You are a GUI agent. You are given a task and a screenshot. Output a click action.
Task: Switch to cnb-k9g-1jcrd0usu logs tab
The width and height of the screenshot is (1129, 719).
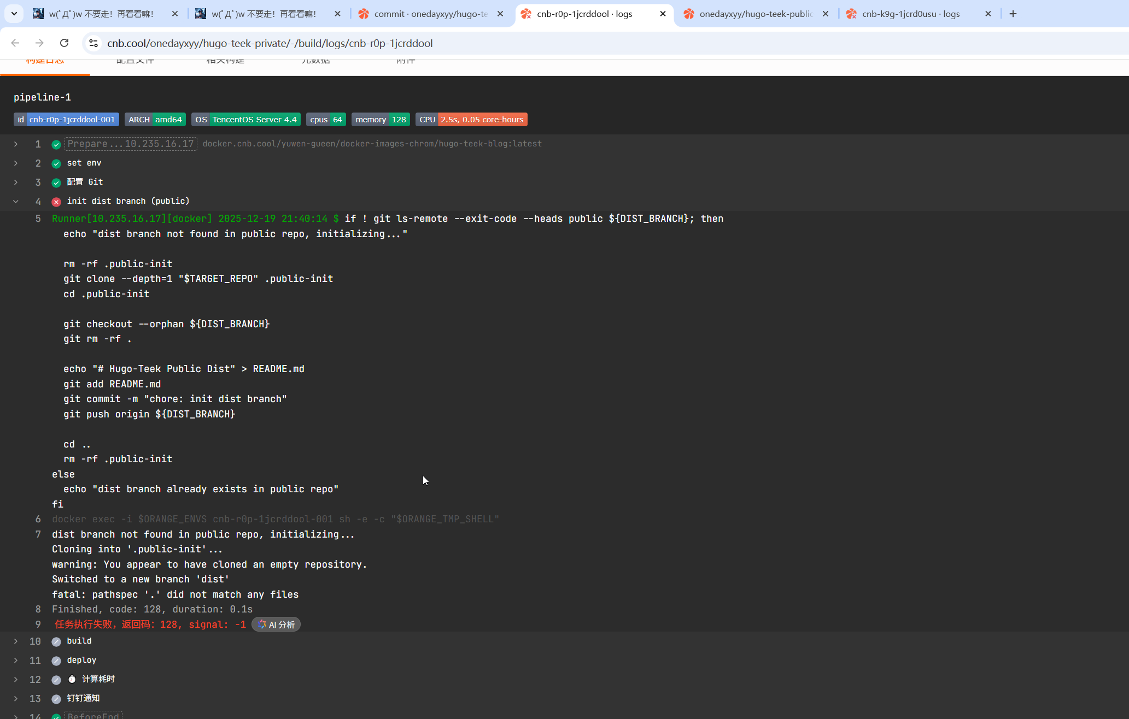(x=910, y=14)
